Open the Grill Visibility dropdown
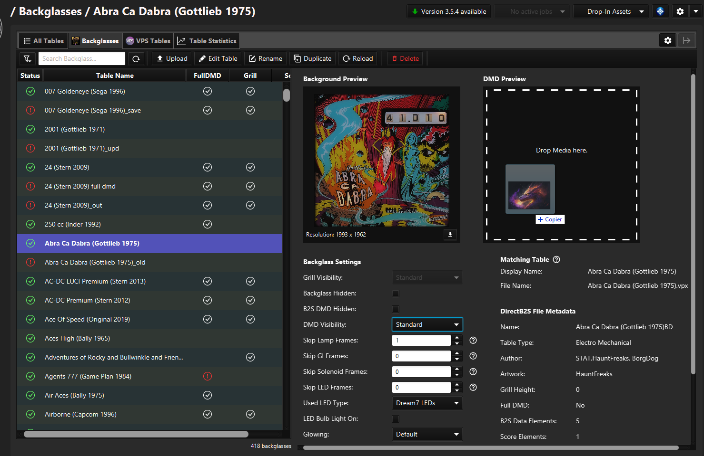The width and height of the screenshot is (704, 456). pyautogui.click(x=427, y=277)
